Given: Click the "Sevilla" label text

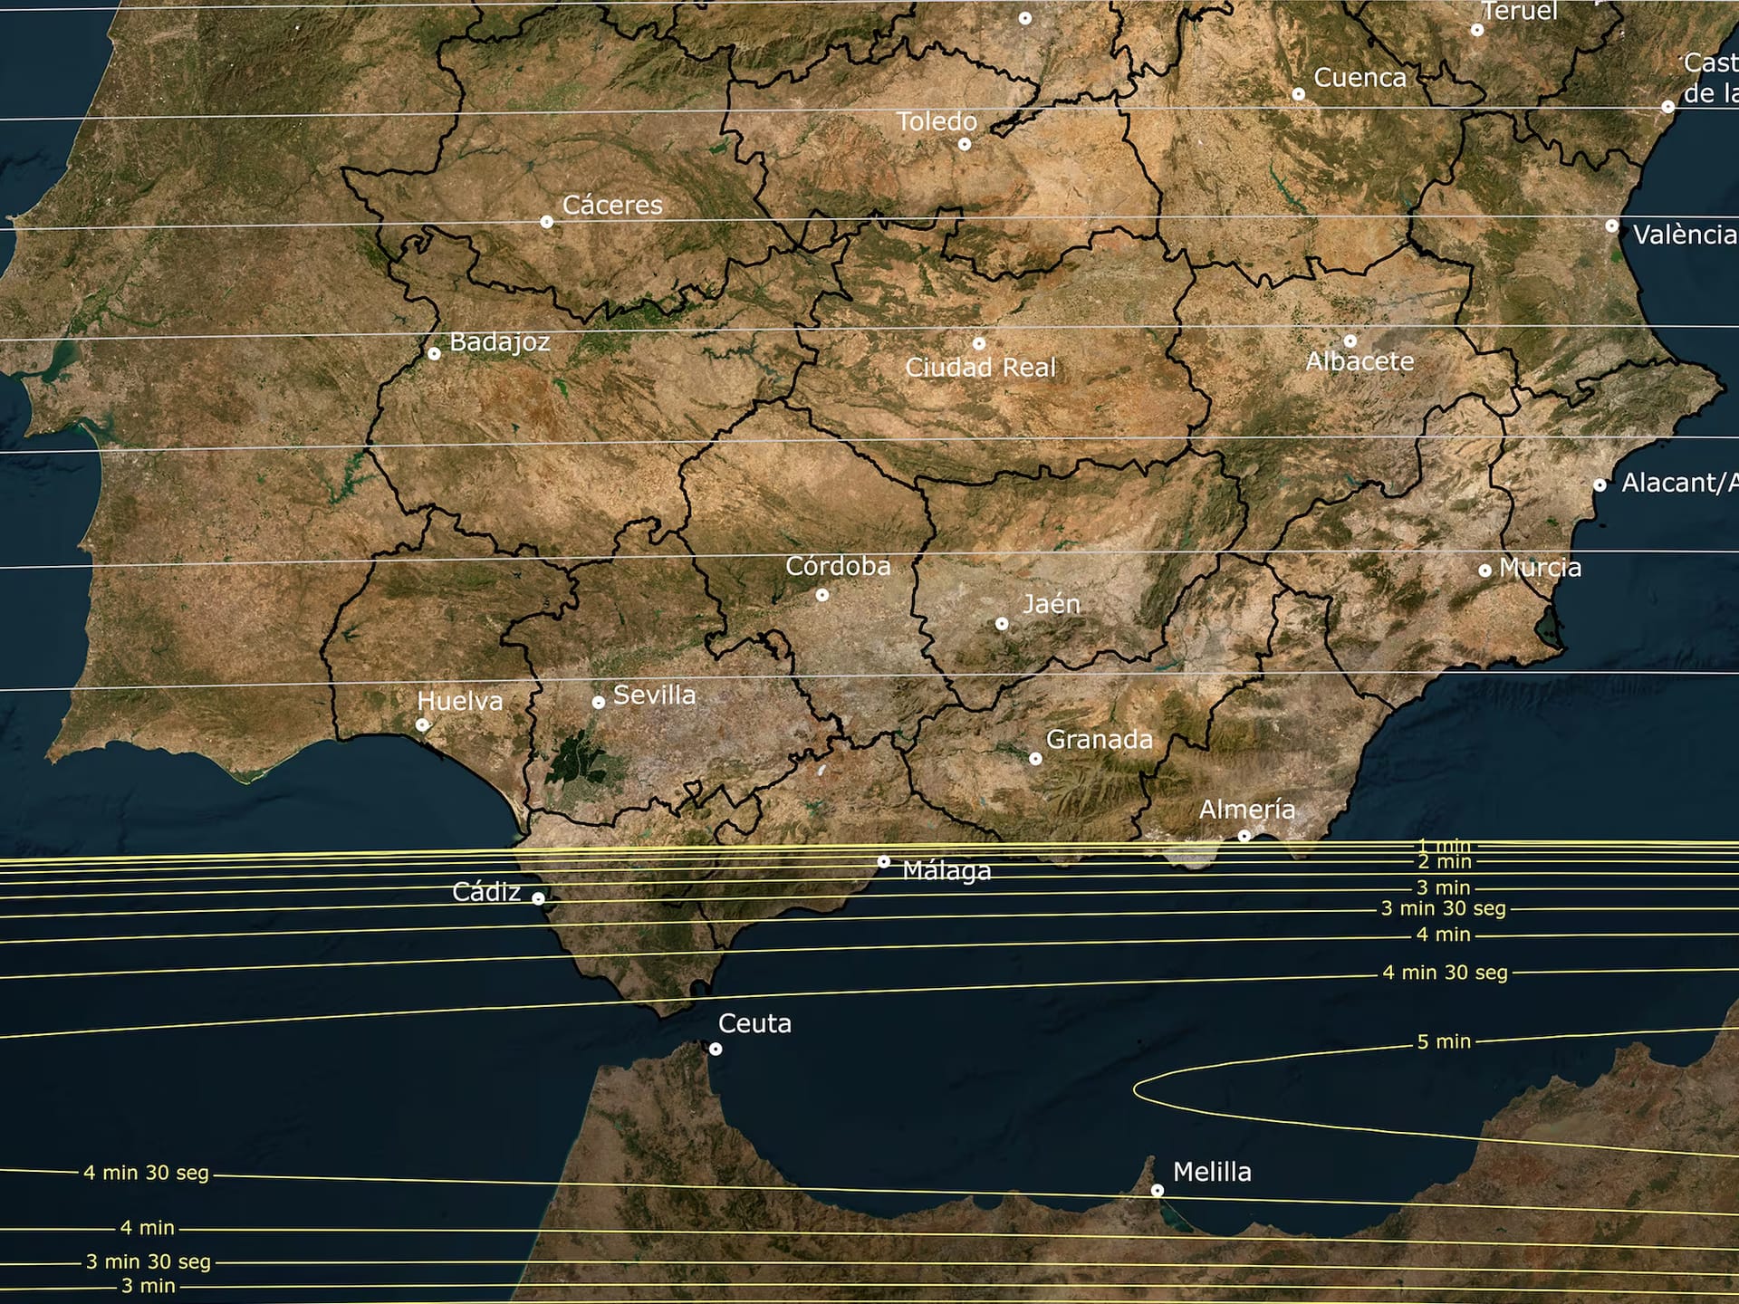Looking at the screenshot, I should (x=655, y=695).
